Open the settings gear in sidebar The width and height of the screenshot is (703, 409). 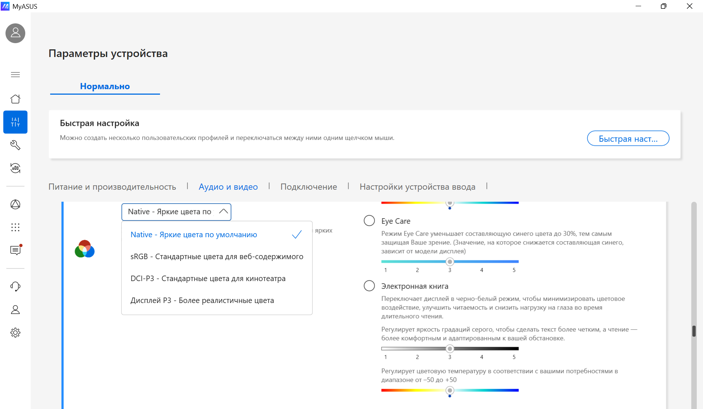pyautogui.click(x=15, y=333)
